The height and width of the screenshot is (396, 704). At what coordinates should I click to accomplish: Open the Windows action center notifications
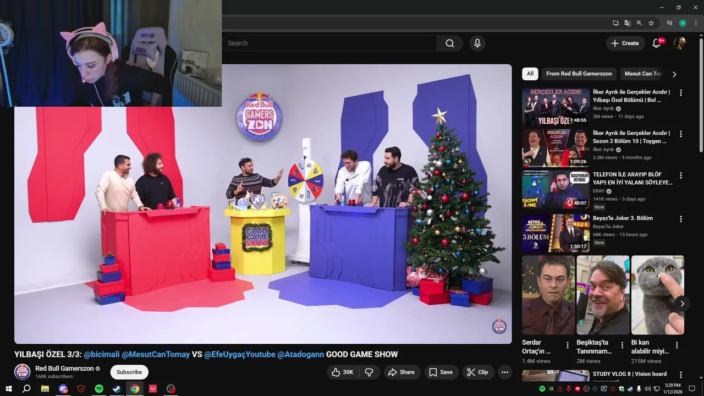tap(692, 389)
